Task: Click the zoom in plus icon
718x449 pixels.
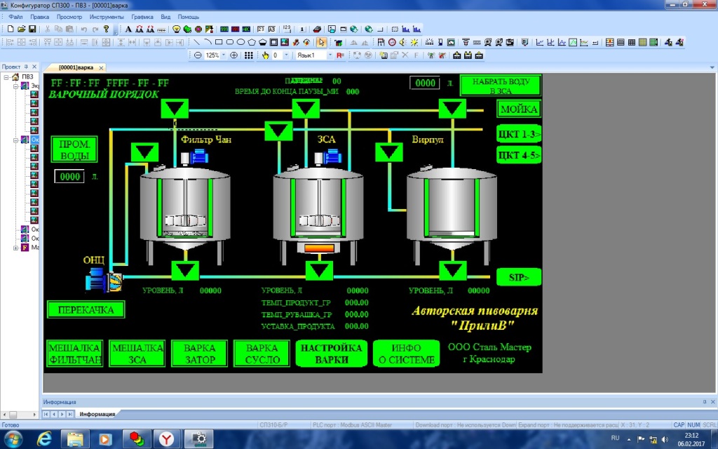Action: click(x=233, y=55)
